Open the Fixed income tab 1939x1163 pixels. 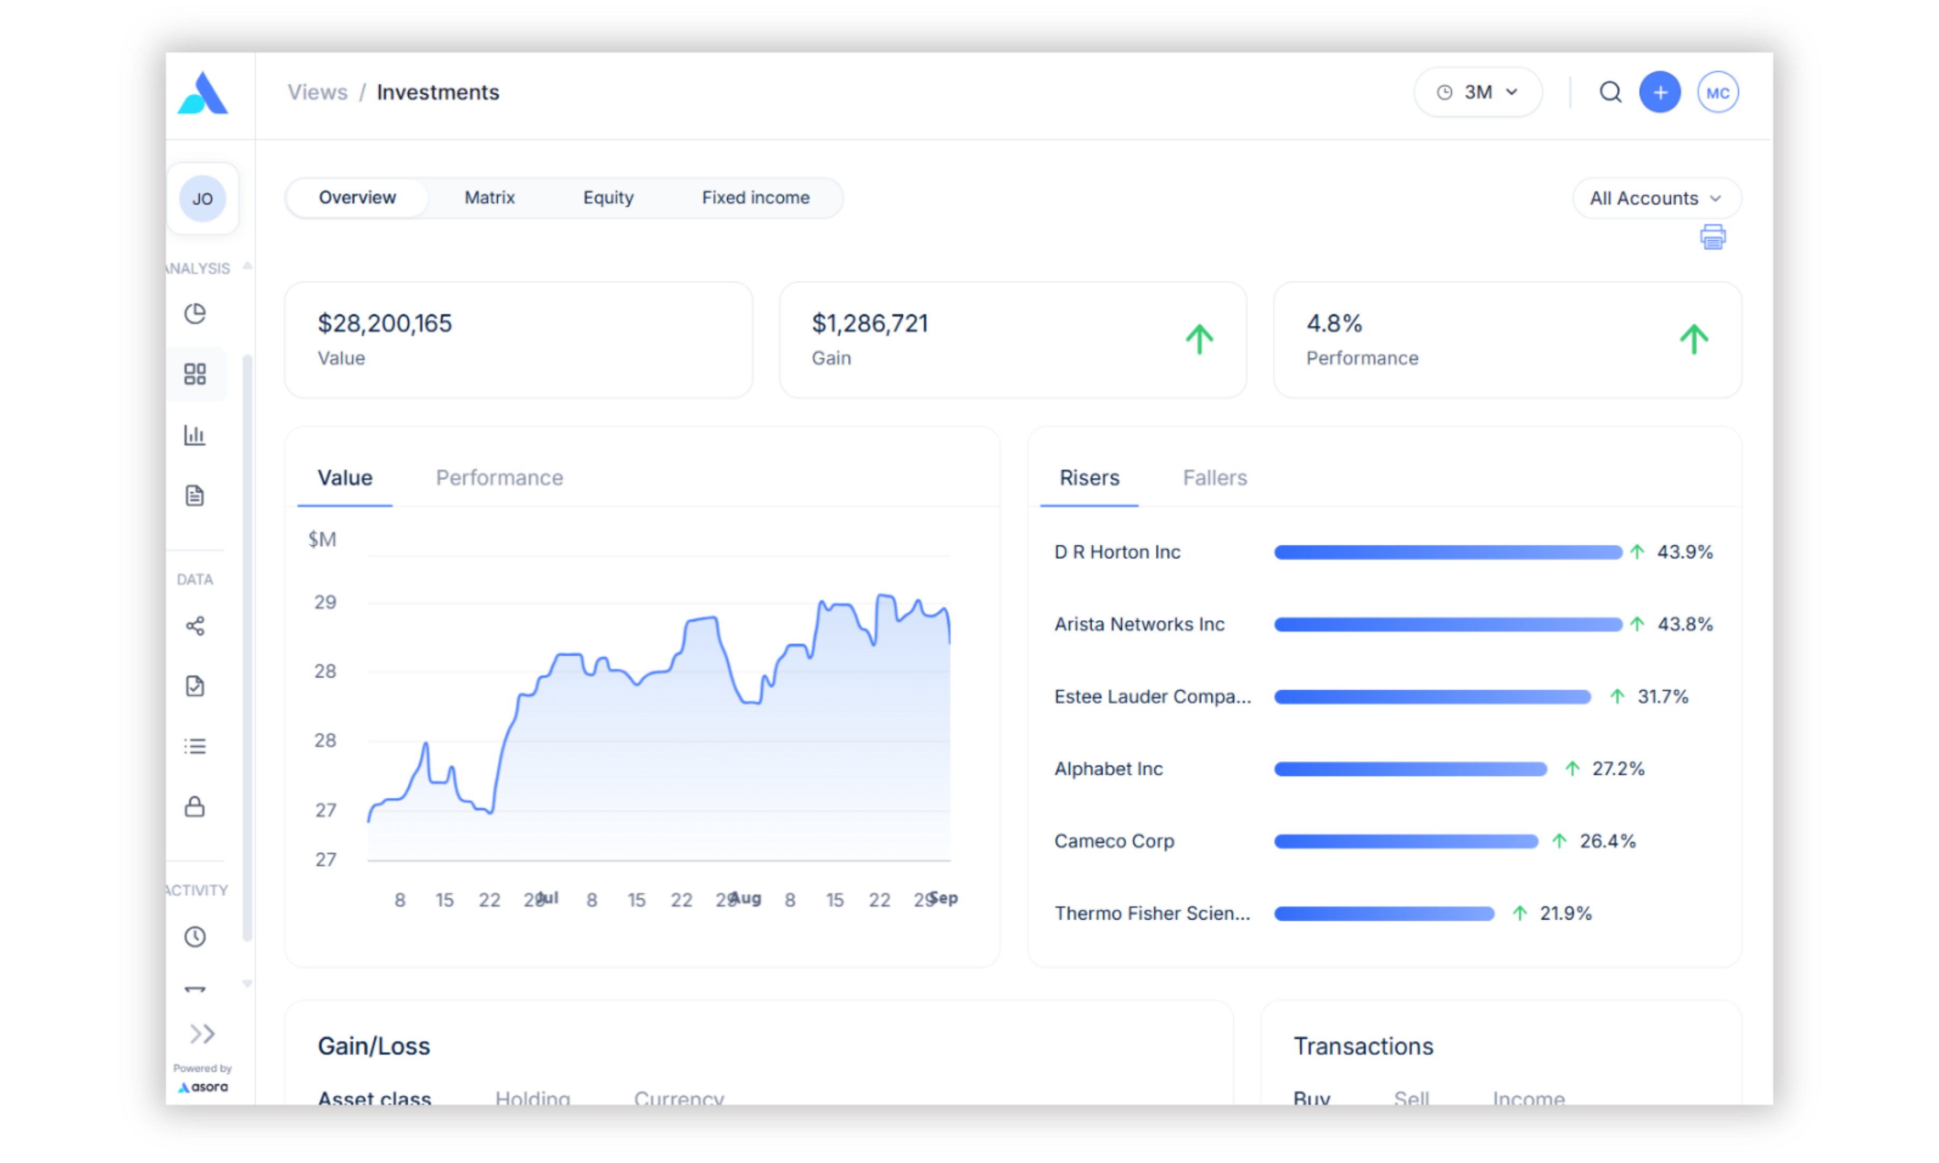tap(756, 198)
